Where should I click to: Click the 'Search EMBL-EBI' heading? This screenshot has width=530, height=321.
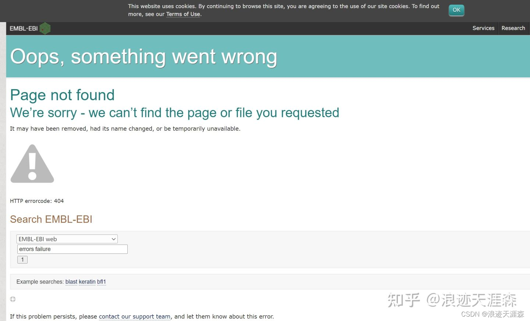coord(51,219)
